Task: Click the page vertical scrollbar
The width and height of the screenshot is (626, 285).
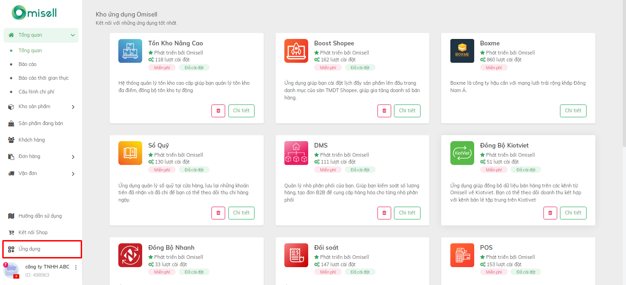Action: pyautogui.click(x=624, y=73)
